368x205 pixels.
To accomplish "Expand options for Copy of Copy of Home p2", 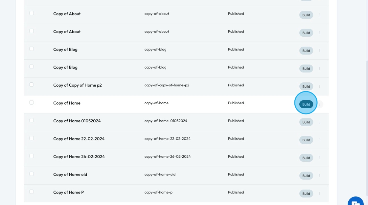I will [319, 87].
